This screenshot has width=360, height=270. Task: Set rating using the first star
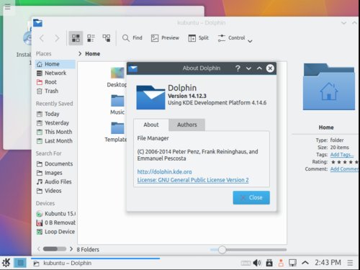pos(333,162)
